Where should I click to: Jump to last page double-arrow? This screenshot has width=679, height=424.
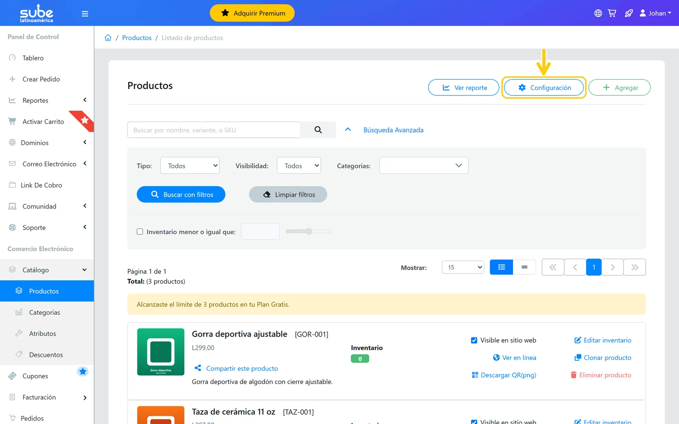[634, 267]
